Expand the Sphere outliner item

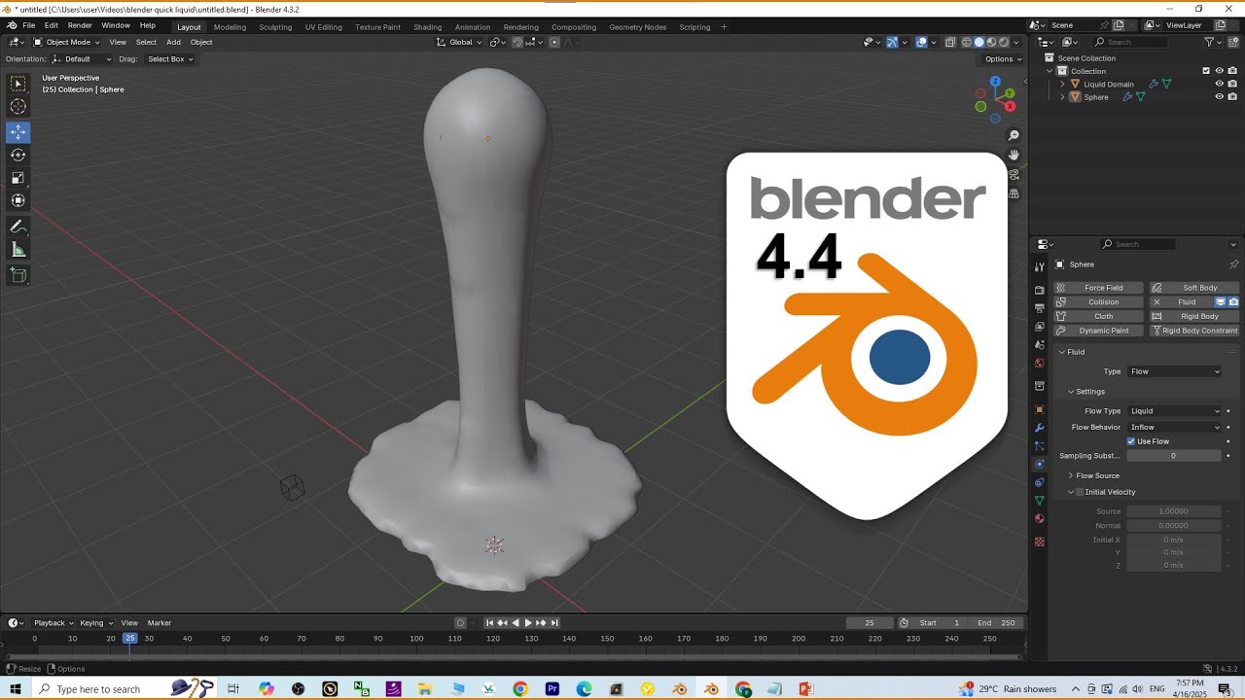click(x=1062, y=97)
